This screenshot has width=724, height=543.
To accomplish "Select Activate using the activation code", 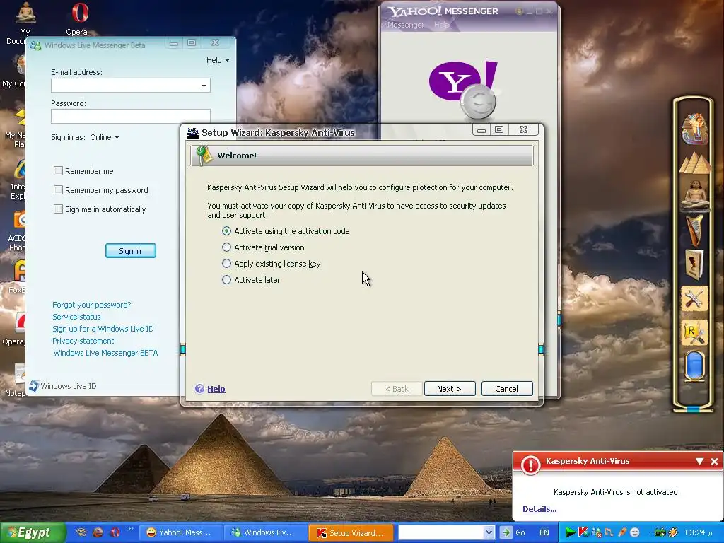I will tap(226, 231).
